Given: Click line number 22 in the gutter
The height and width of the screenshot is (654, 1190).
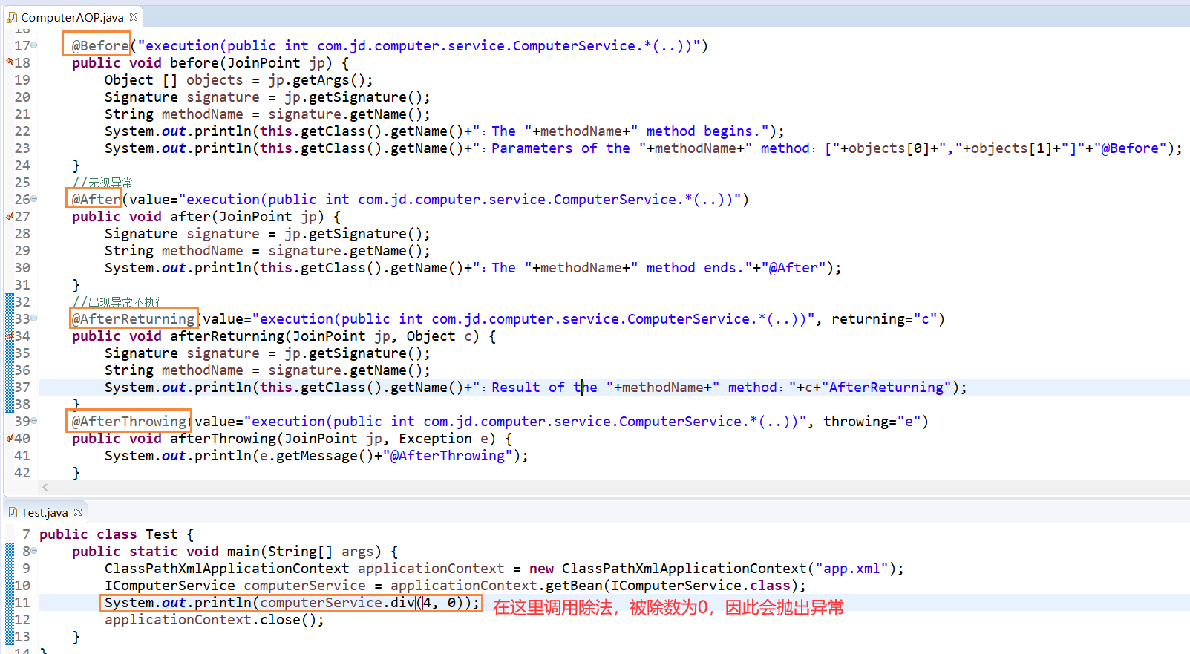Looking at the screenshot, I should pyautogui.click(x=22, y=131).
